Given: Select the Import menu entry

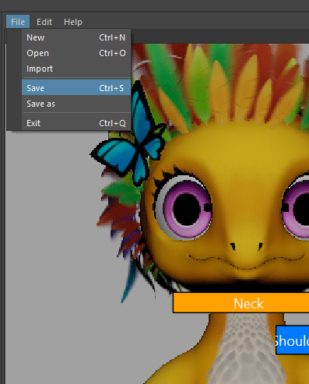Looking at the screenshot, I should [x=76, y=69].
